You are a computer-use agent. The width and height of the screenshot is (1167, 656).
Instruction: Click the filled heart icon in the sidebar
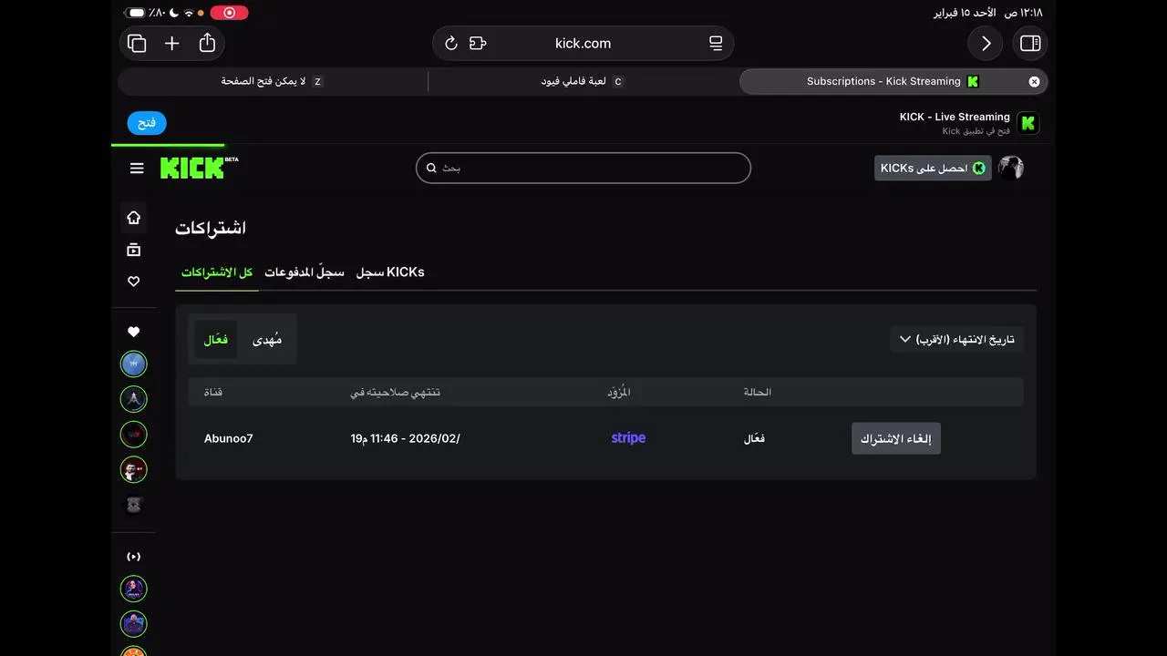pyautogui.click(x=134, y=332)
